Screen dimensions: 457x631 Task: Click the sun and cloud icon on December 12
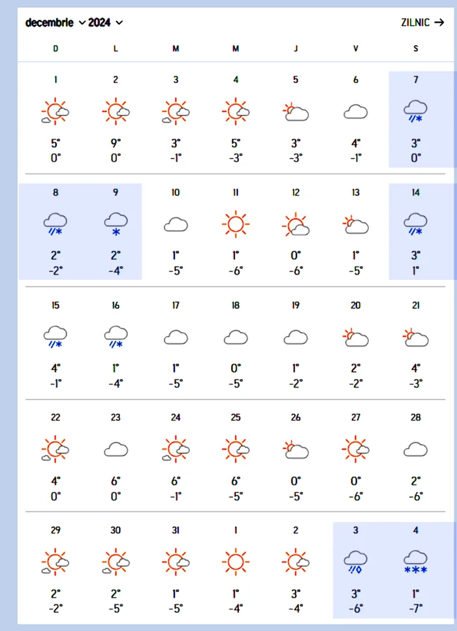click(x=296, y=224)
